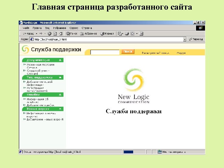Open the Информация об ошибках link

pos(38,100)
